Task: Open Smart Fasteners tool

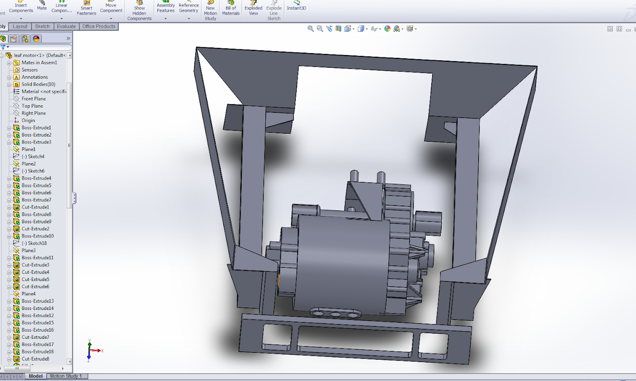Action: coord(86,8)
